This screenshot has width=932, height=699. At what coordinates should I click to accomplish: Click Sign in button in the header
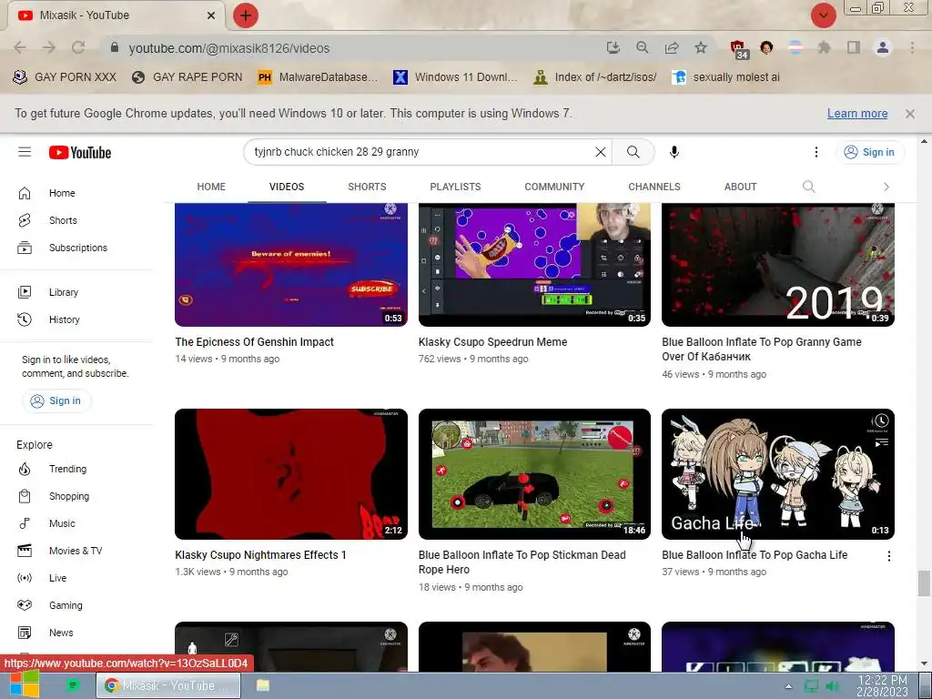[869, 152]
